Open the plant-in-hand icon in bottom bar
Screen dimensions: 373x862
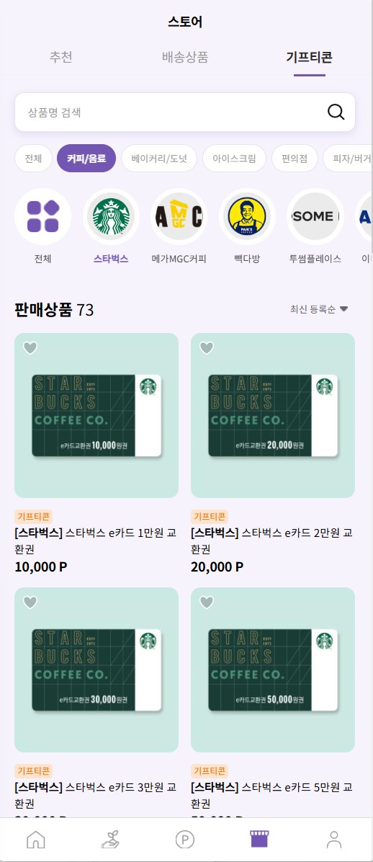coord(110,840)
